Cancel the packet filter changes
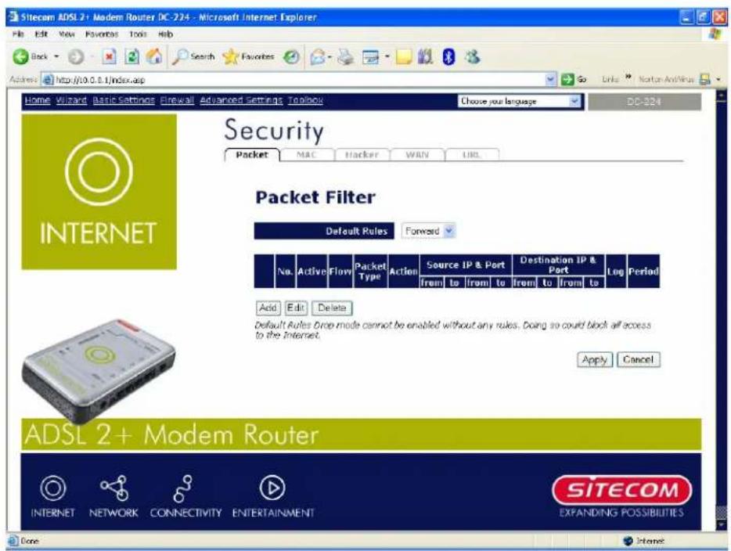The height and width of the screenshot is (551, 731). [638, 359]
